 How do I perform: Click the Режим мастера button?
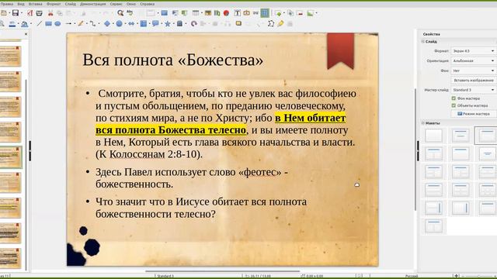point(474,114)
